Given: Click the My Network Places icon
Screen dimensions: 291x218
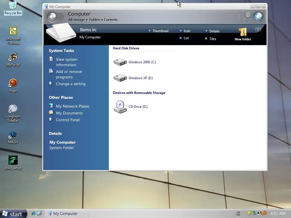Looking at the screenshot, I should click(x=51, y=106).
